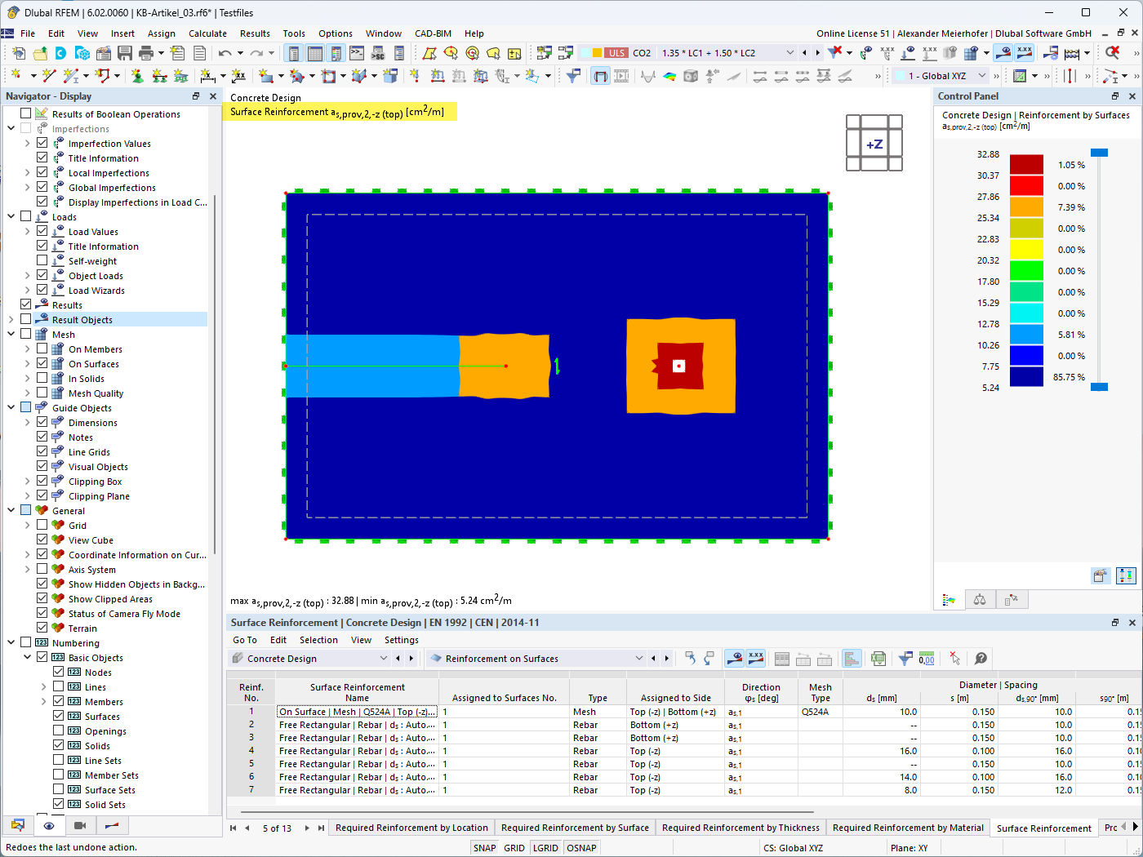Click the Selection table menu
Viewport: 1143px width, 857px height.
318,641
